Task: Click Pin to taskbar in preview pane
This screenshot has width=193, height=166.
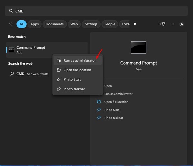Action: pyautogui.click(x=114, y=118)
